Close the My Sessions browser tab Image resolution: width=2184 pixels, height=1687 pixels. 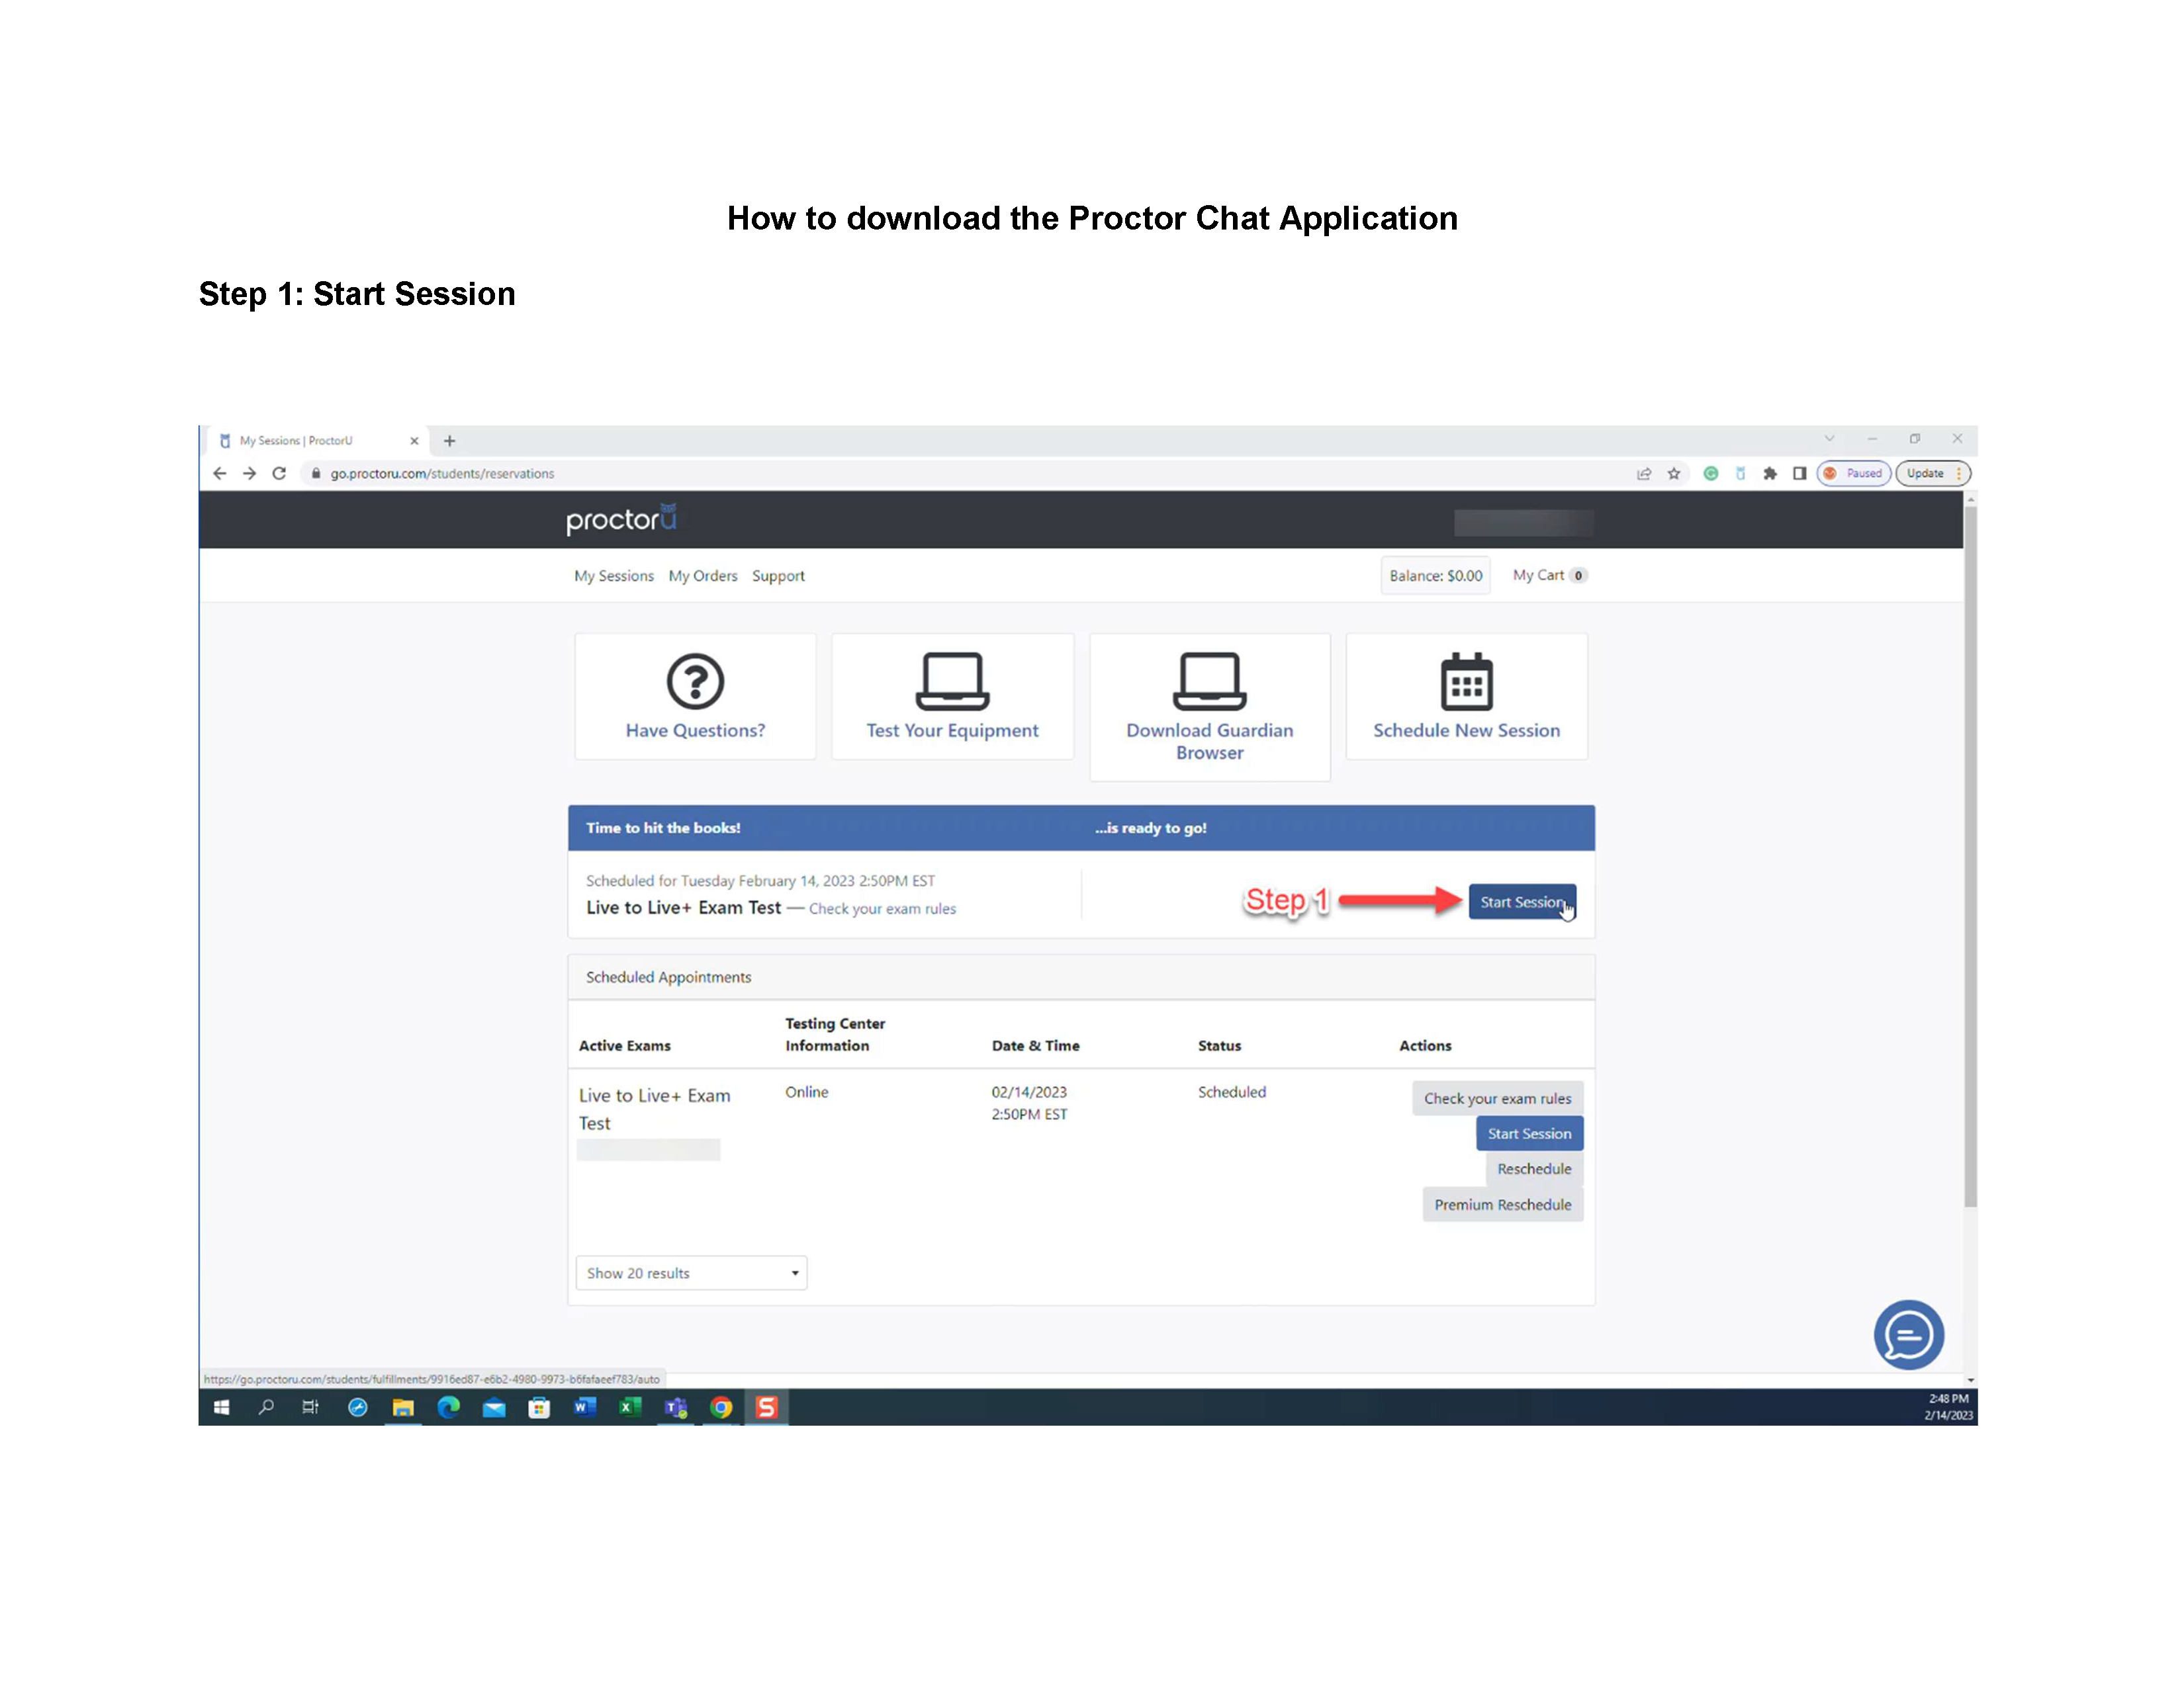point(414,441)
